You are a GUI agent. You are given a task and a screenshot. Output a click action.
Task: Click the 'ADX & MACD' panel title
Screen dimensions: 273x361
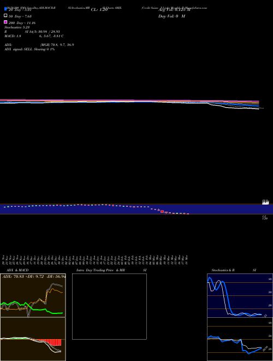pos(17,270)
